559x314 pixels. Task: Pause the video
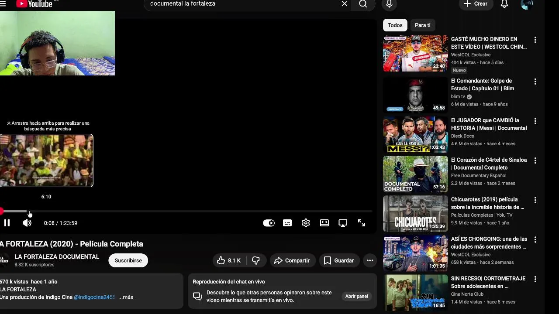[x=7, y=223]
